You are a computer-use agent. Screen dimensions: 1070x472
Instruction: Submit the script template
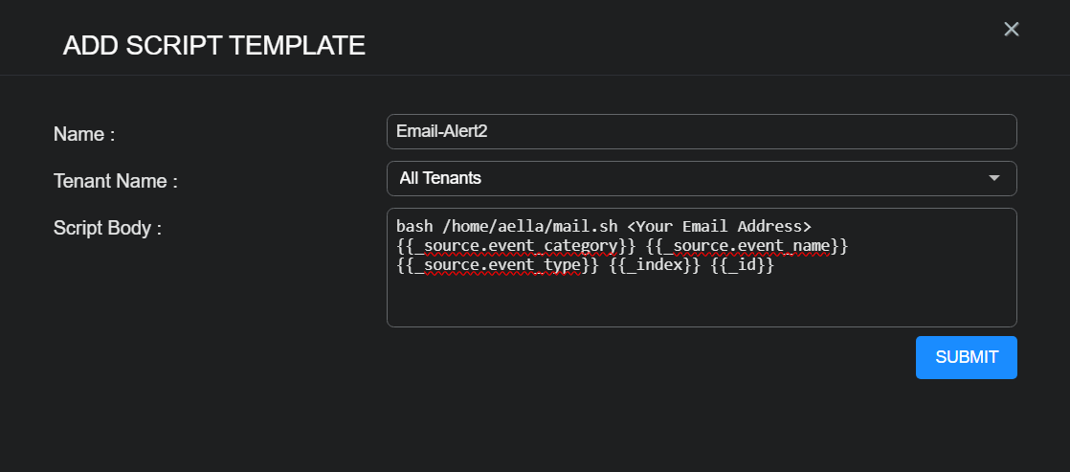click(966, 357)
